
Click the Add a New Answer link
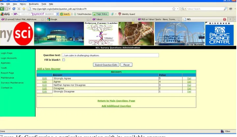49,69
